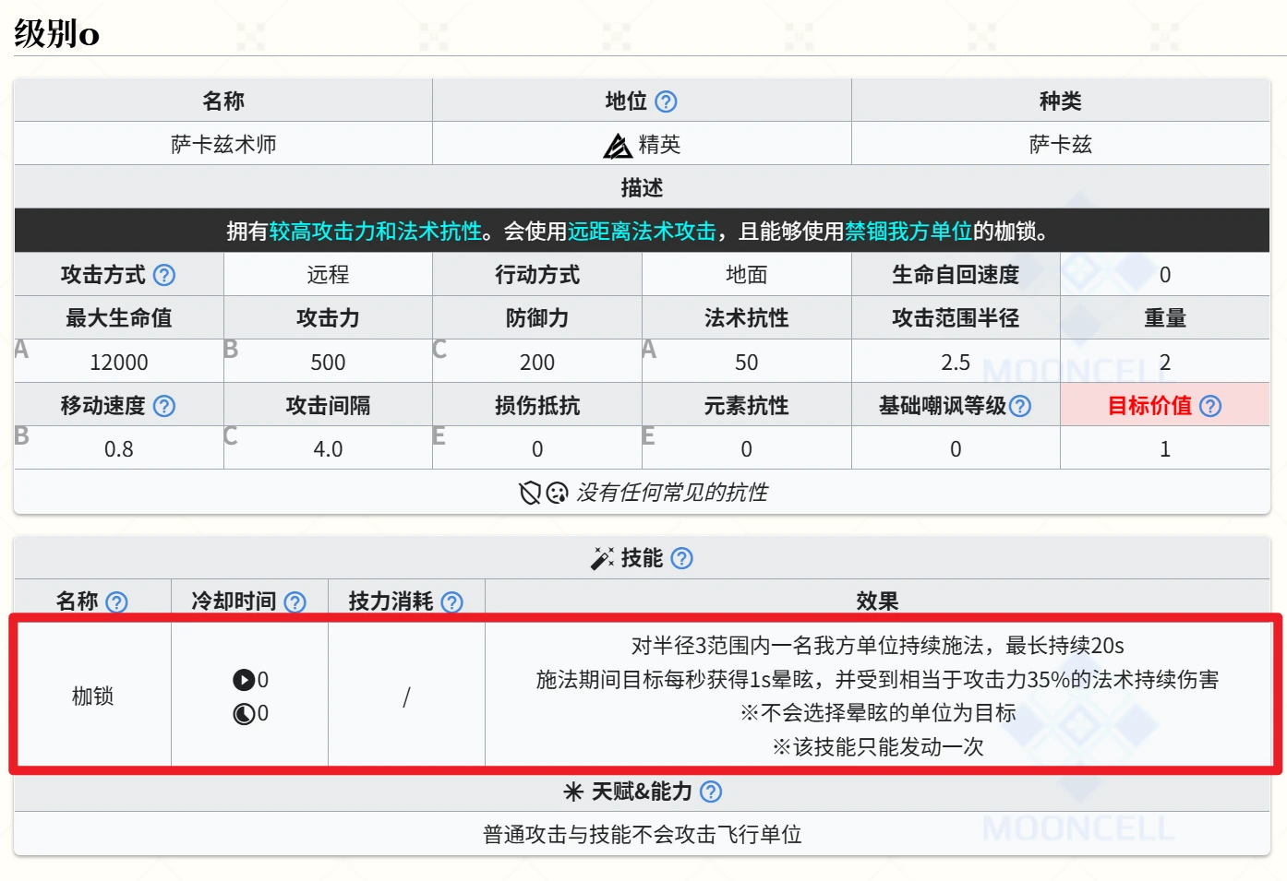
Task: Click the magic wand icon before 技能
Action: coord(602,558)
